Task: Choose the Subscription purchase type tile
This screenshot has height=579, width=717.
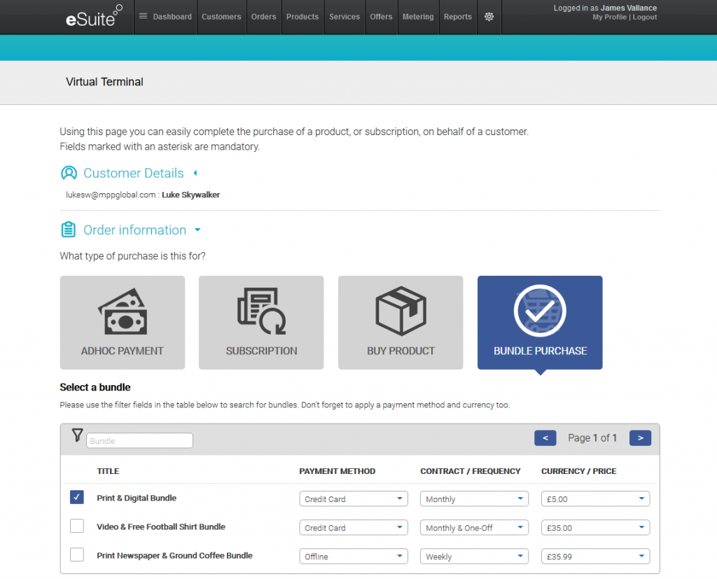Action: click(x=261, y=322)
